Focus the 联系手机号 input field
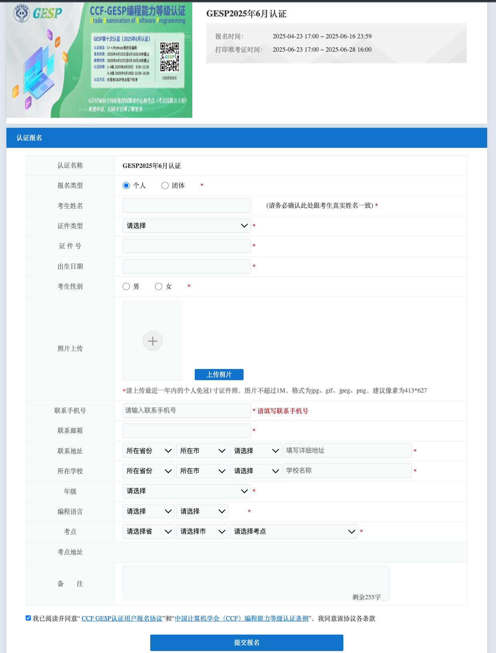Image resolution: width=496 pixels, height=653 pixels. tap(187, 411)
